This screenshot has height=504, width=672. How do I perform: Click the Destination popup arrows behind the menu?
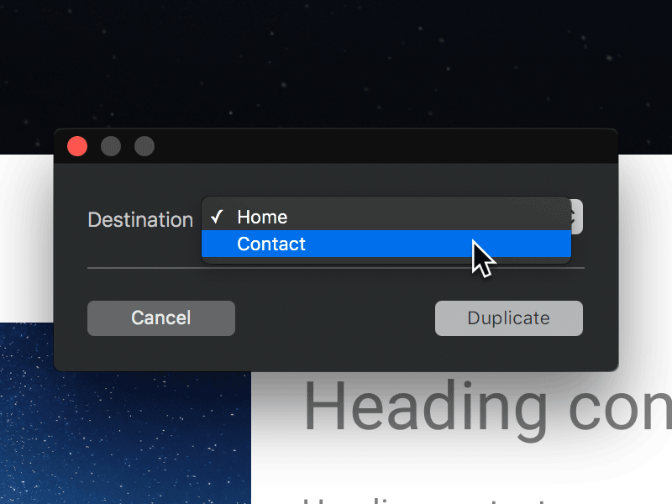577,217
